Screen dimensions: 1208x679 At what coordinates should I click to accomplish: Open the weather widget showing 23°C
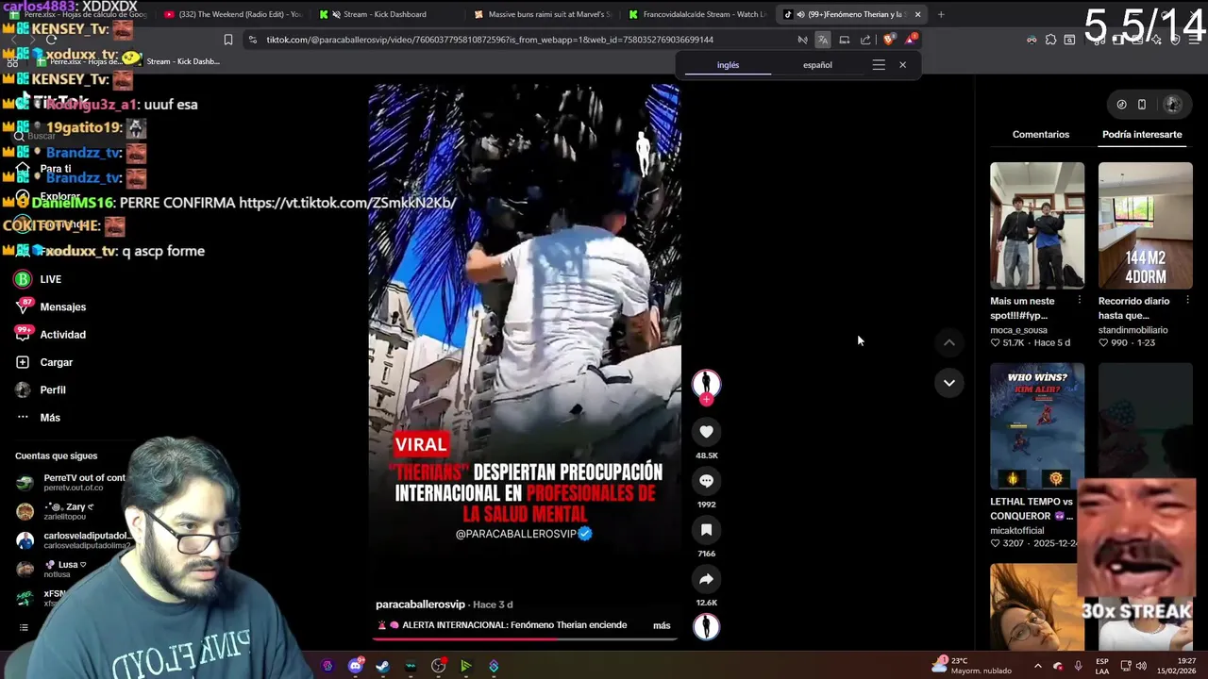click(x=971, y=665)
